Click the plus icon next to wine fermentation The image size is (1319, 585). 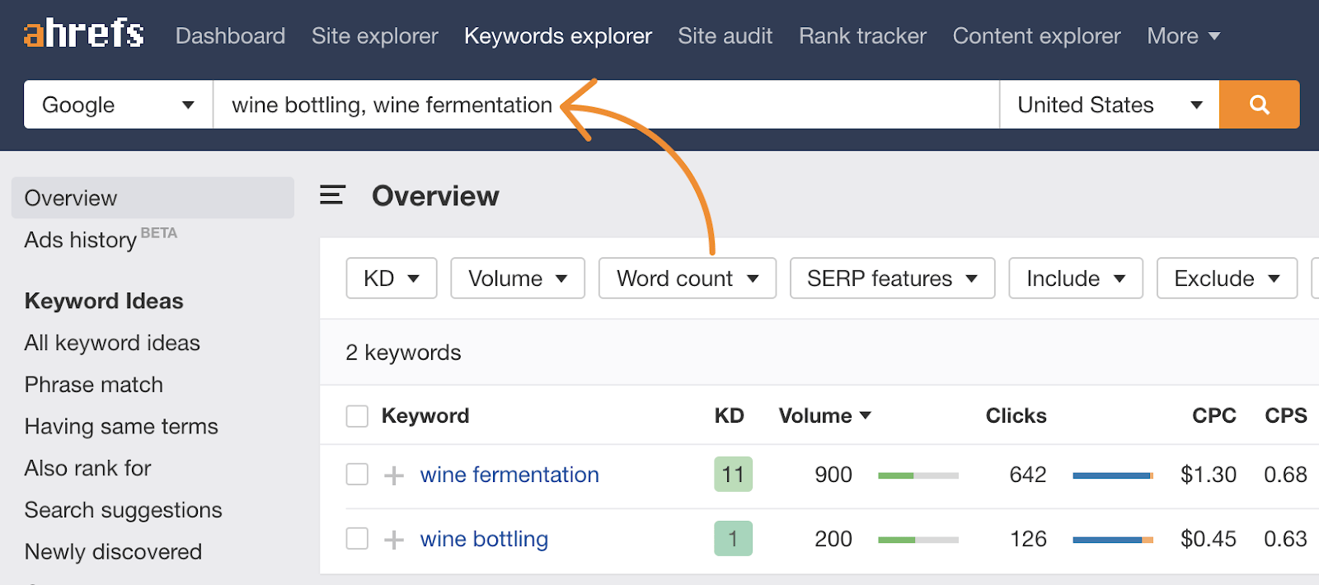(394, 475)
